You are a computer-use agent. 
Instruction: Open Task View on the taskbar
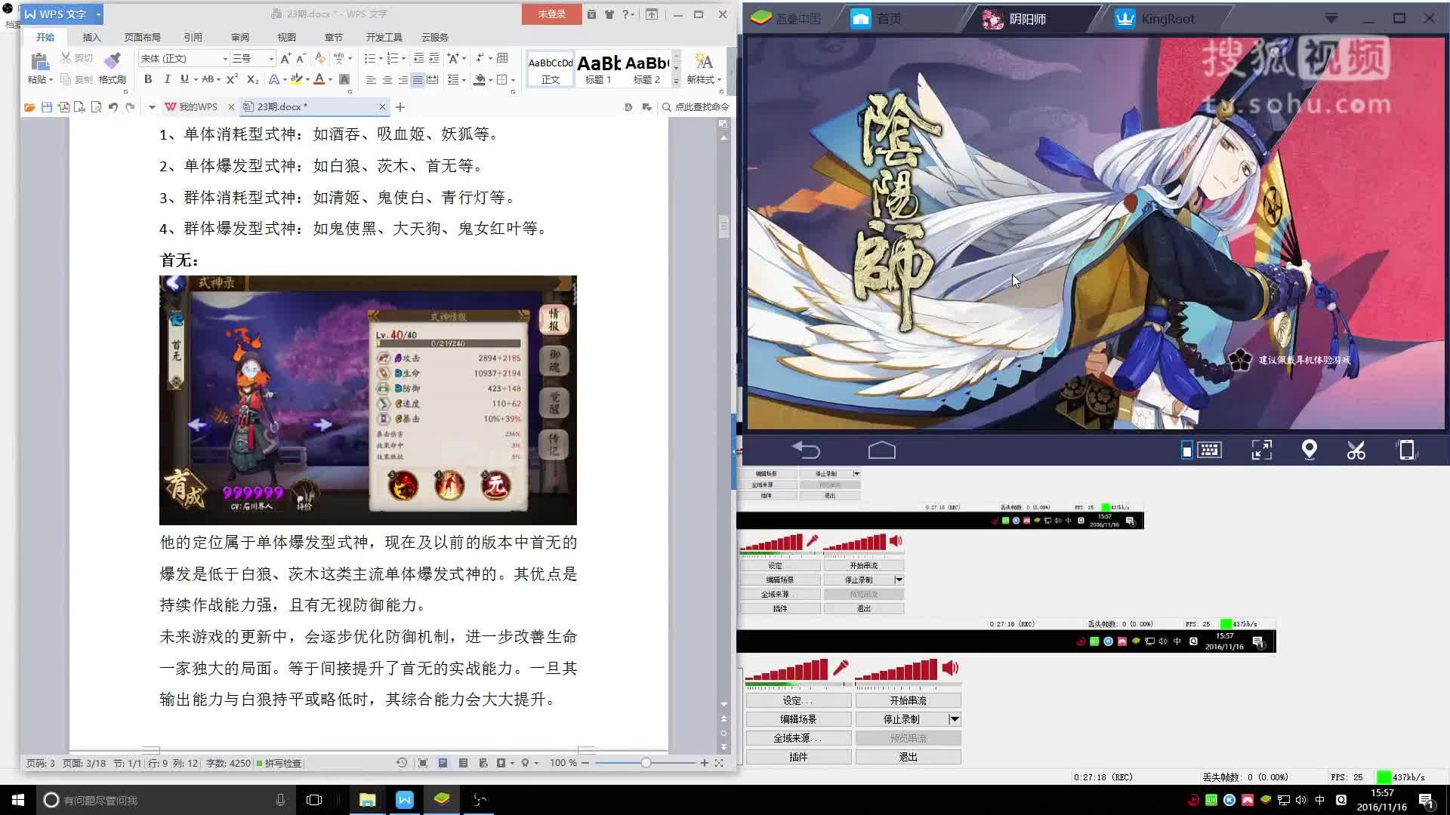(314, 800)
